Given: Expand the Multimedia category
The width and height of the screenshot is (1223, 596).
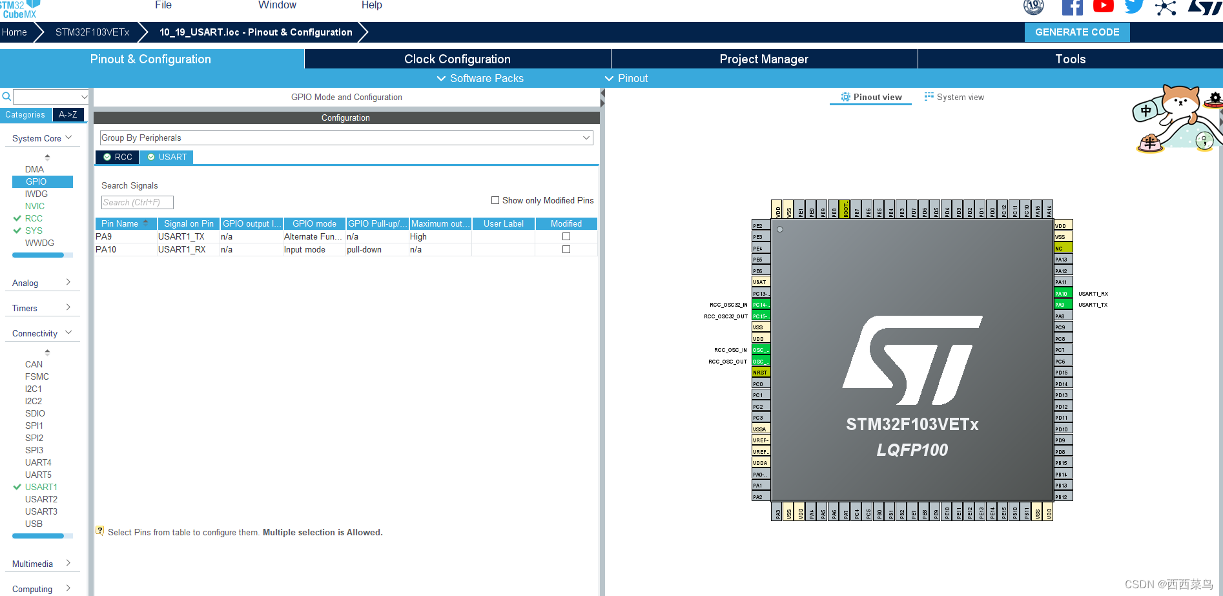Looking at the screenshot, I should pos(68,562).
